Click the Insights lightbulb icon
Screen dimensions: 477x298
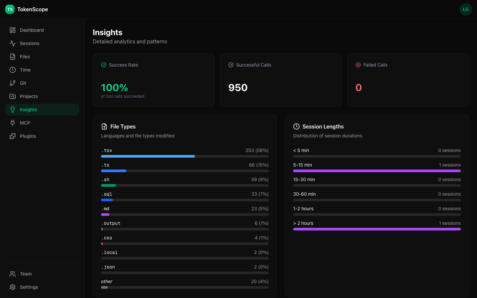(13, 110)
